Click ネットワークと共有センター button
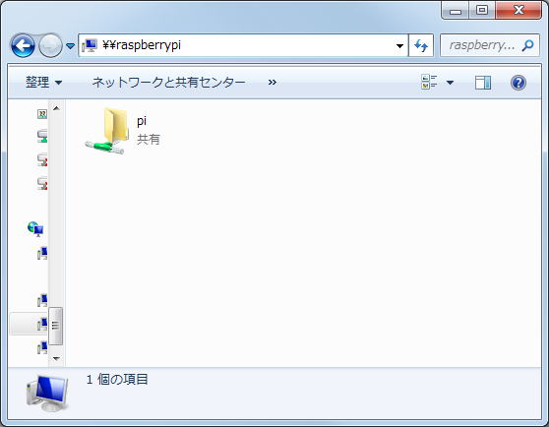Screen dimensions: 549x427 click(168, 83)
